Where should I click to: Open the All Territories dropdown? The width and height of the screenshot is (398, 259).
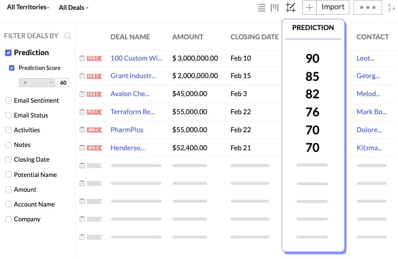[x=28, y=8]
